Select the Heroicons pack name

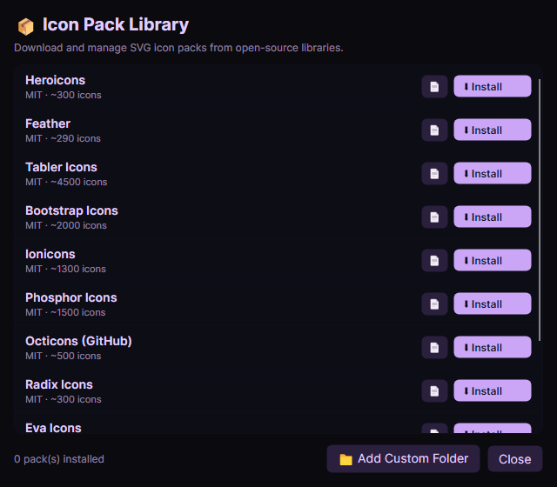pyautogui.click(x=55, y=80)
